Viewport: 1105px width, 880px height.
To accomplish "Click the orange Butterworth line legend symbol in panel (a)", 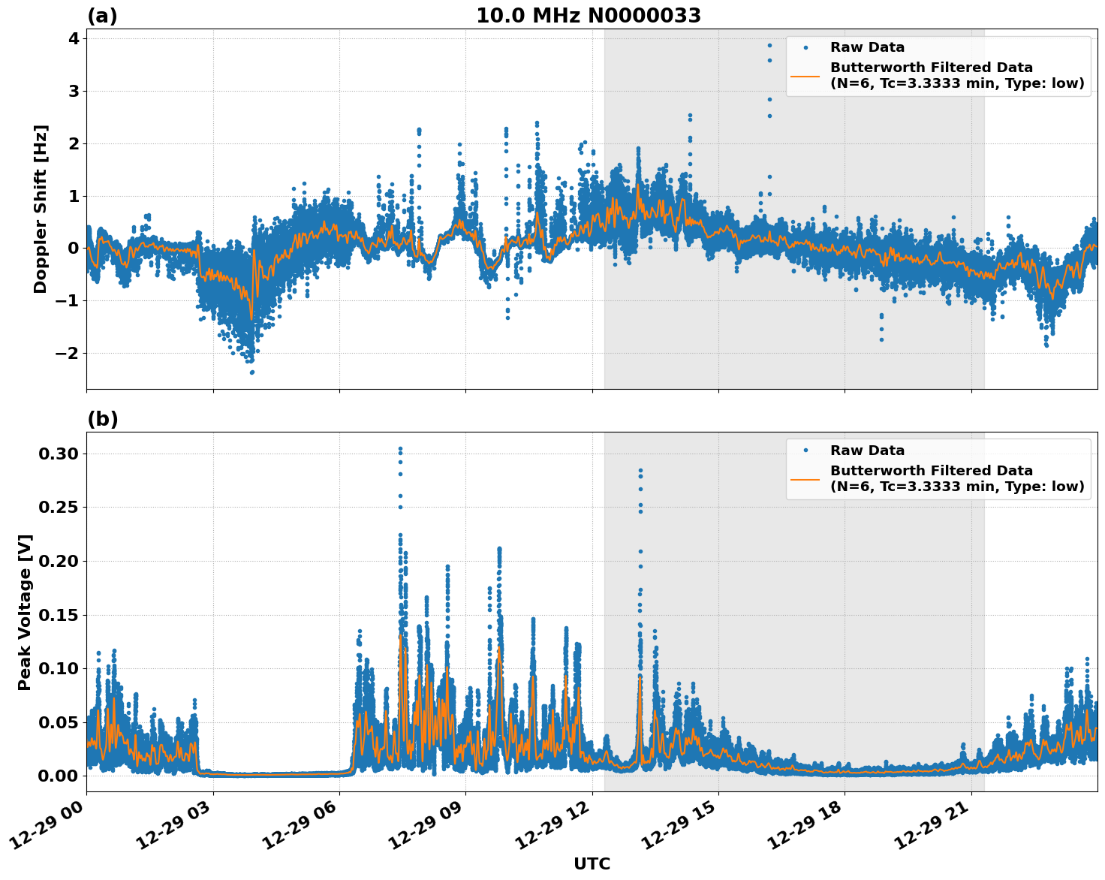I will (x=807, y=76).
